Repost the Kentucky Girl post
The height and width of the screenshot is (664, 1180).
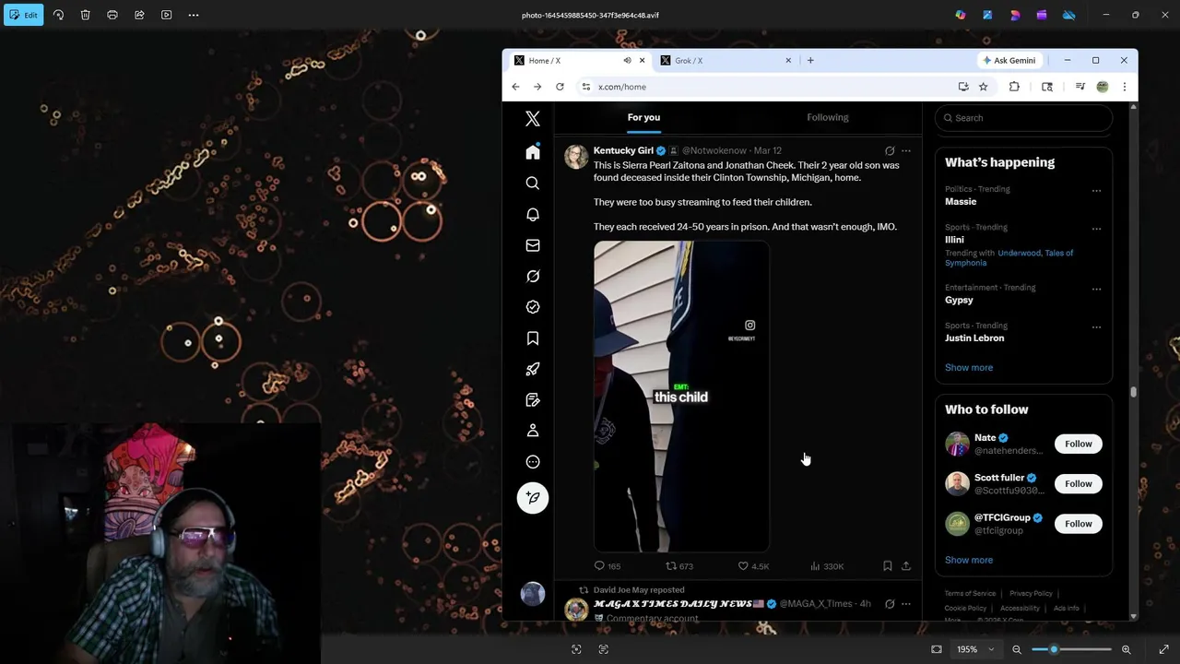pos(679,566)
